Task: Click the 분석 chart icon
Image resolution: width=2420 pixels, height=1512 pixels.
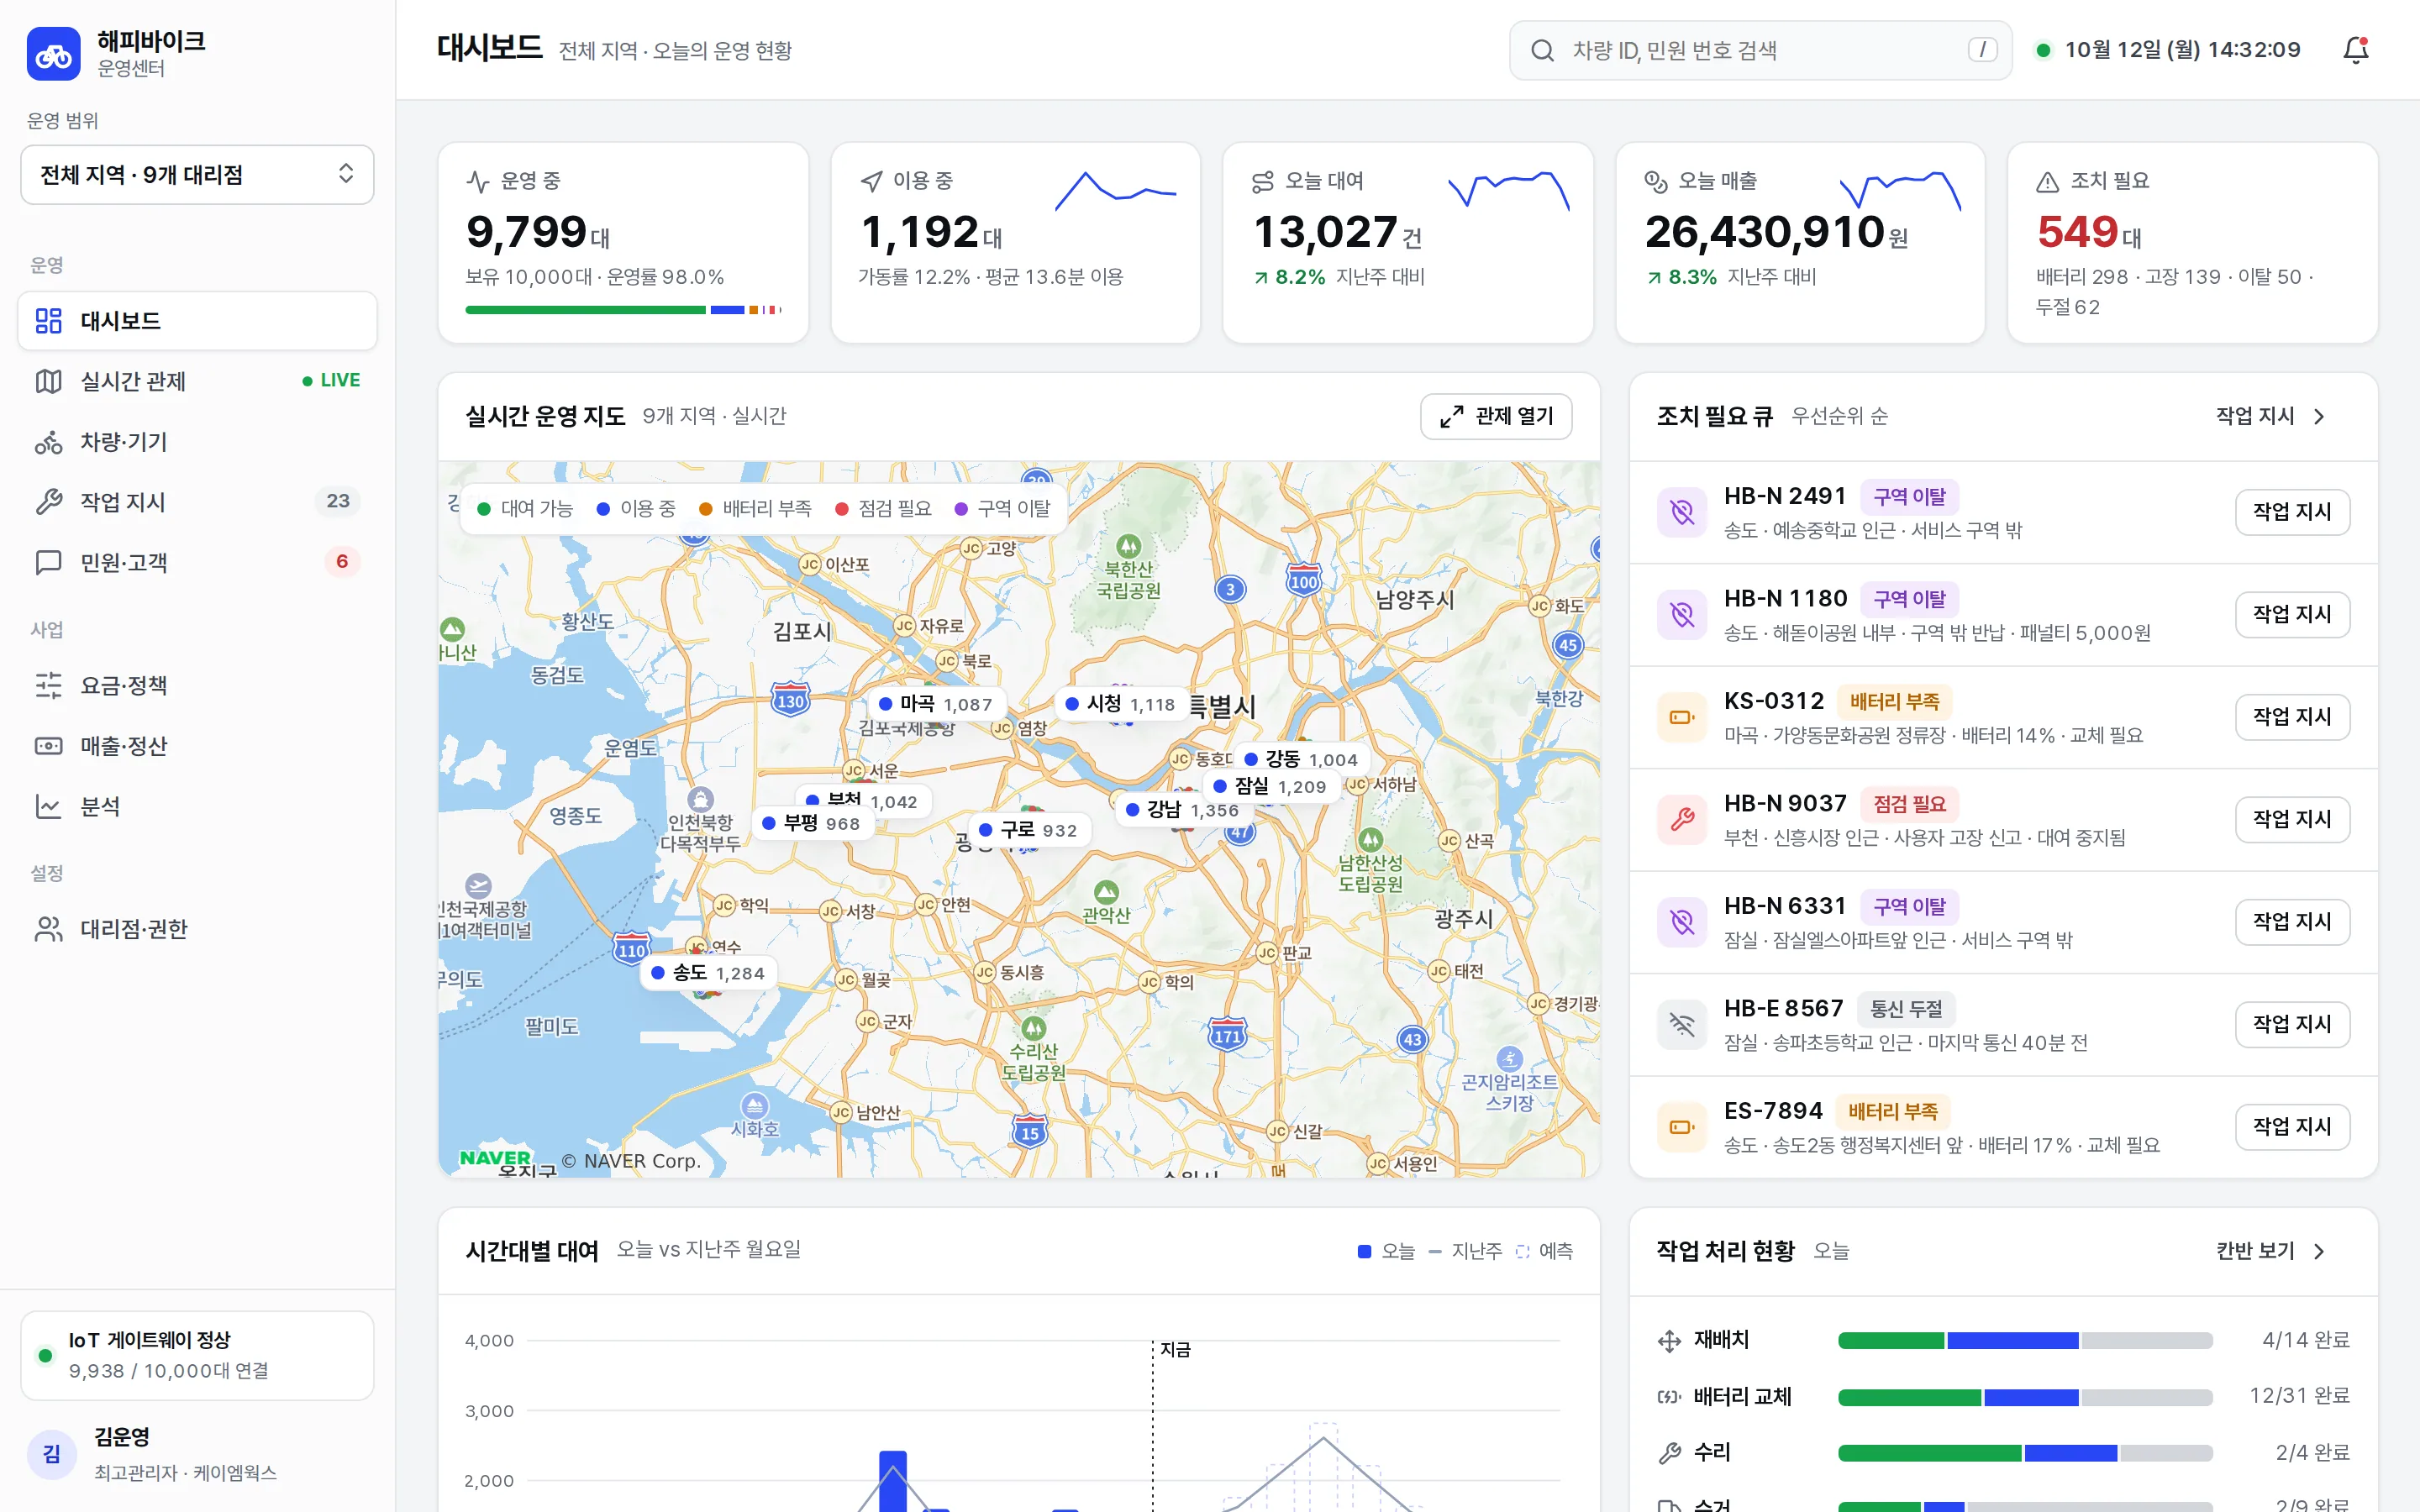Action: 48,806
